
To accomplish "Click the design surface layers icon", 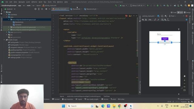I will tap(158, 16).
